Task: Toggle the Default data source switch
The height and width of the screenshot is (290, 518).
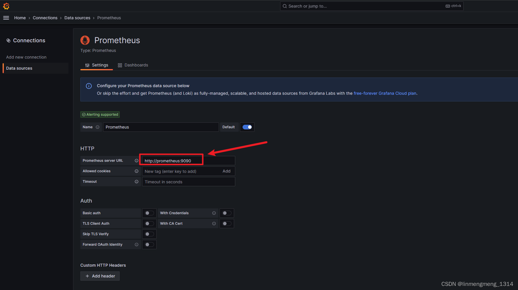Action: click(247, 127)
